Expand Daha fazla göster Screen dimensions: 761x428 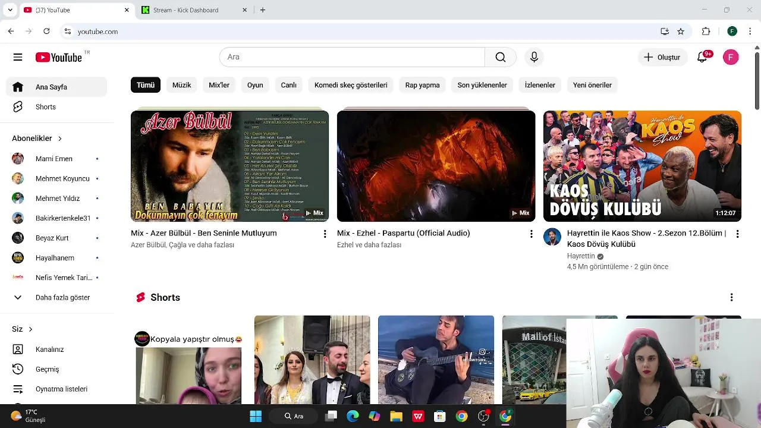[x=57, y=297]
